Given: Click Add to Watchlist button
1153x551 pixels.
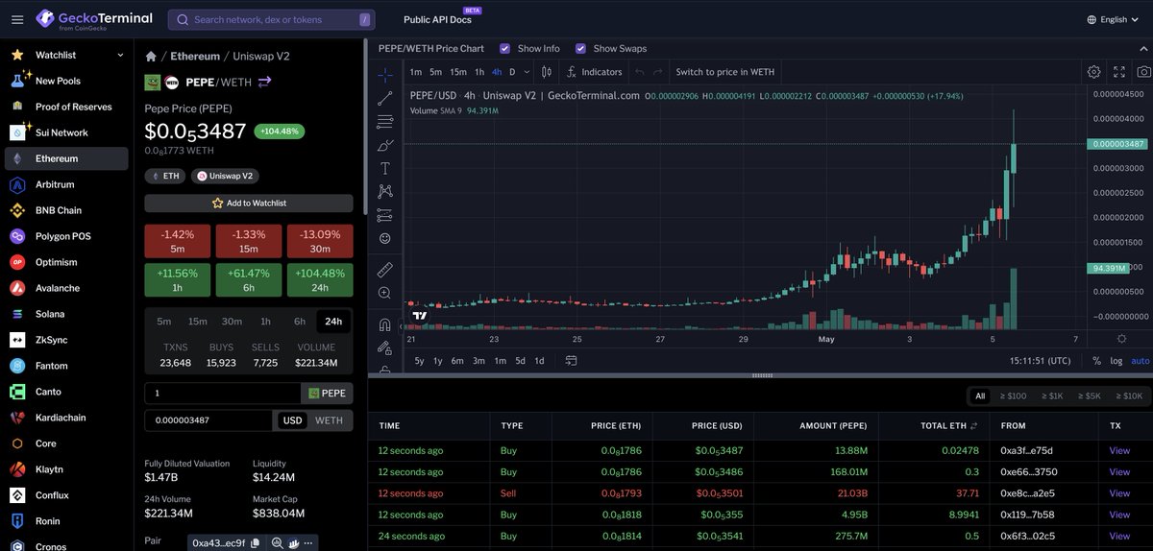Looking at the screenshot, I should pyautogui.click(x=249, y=204).
